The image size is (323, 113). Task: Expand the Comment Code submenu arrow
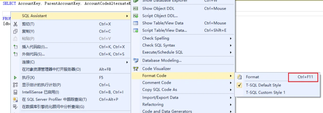click(x=231, y=83)
